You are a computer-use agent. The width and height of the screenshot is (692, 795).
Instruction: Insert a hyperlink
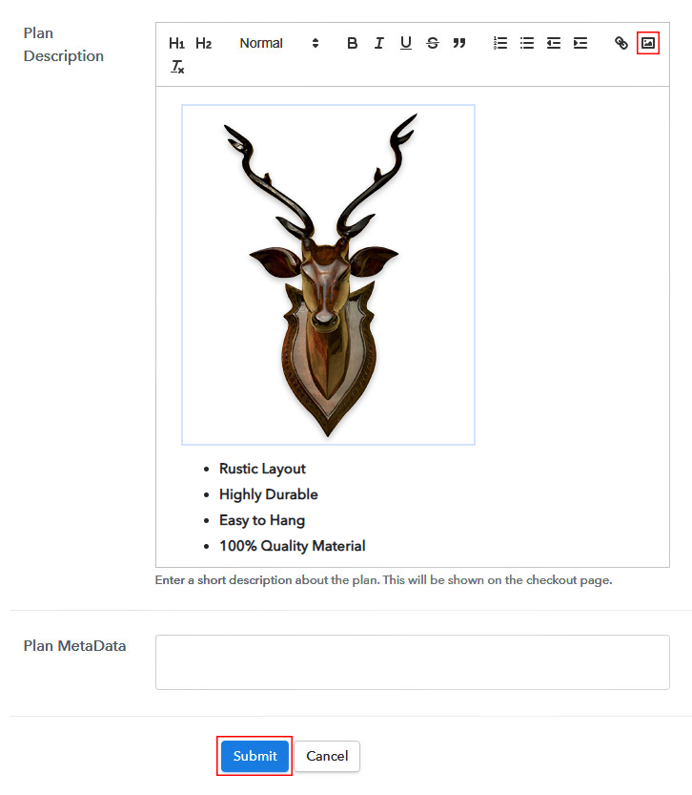tap(621, 43)
